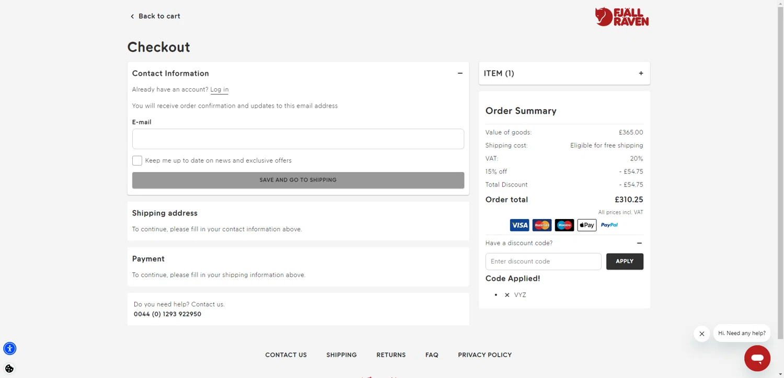The image size is (784, 378).
Task: Open the cookie settings icon
Action: 9,369
